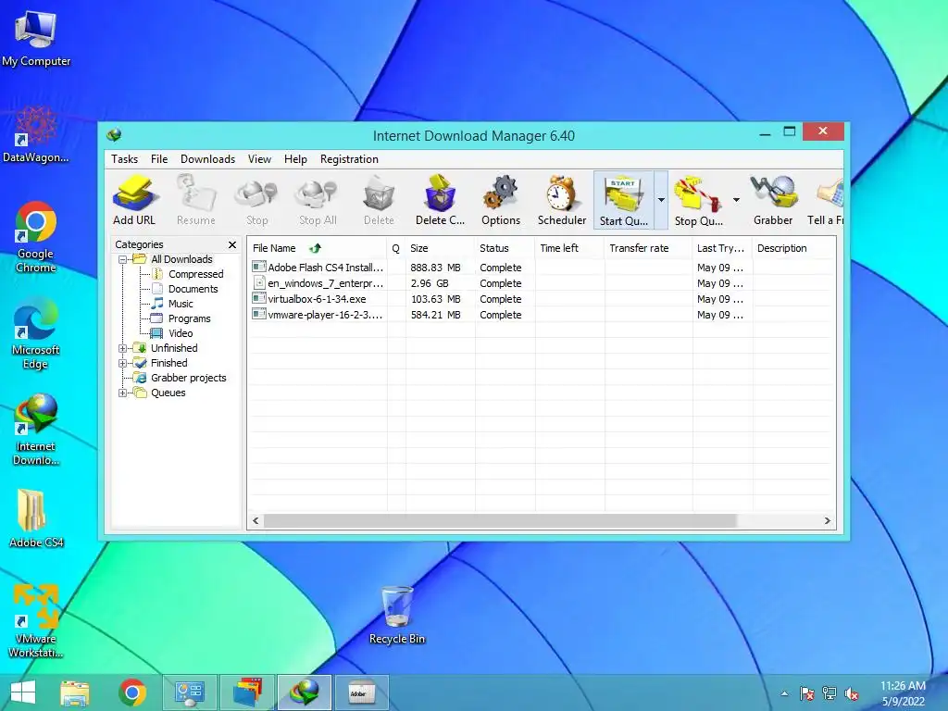Screen dimensions: 948x711
Task: Sort by Time left column header
Action: 569,248
